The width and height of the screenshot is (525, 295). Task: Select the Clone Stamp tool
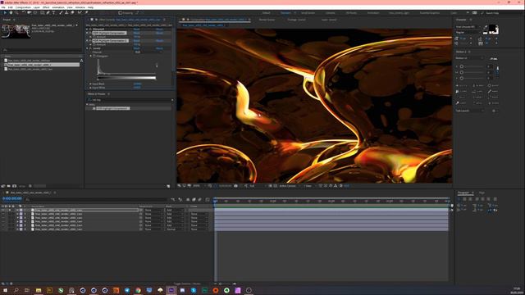pyautogui.click(x=66, y=13)
